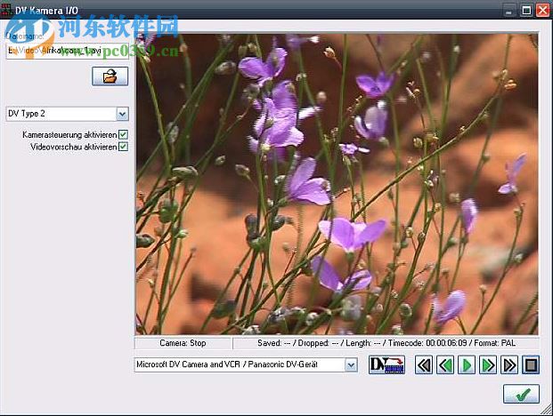Image resolution: width=553 pixels, height=416 pixels.
Task: Jump to start with fast rewind button
Action: coord(424,365)
